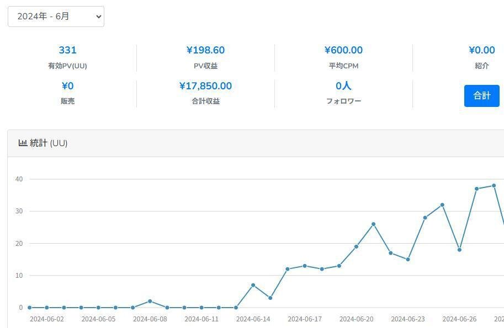Click the フォロワー label
This screenshot has height=328, width=504.
(343, 101)
